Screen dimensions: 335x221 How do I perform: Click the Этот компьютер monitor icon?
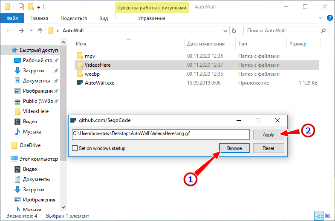(x=14, y=159)
